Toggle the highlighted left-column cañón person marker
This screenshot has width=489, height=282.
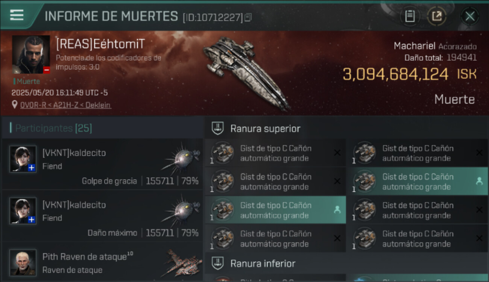click(337, 210)
